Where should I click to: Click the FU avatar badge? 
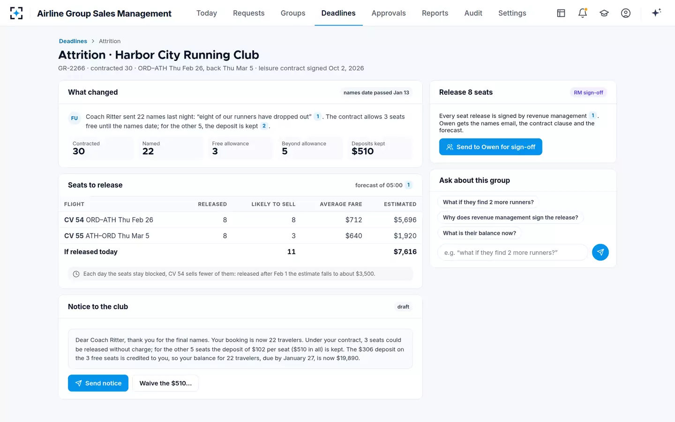point(75,118)
